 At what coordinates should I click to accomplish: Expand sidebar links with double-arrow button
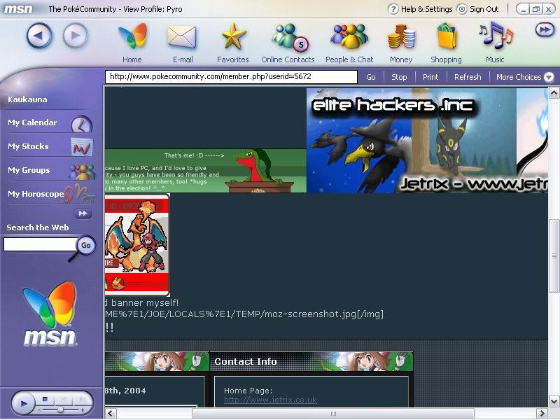83,213
